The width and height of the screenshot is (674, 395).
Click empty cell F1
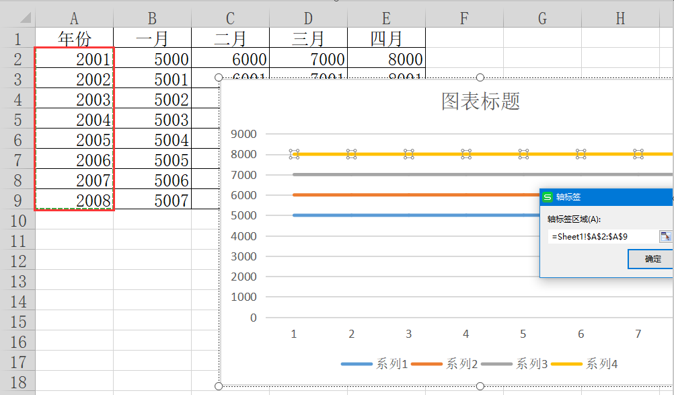click(x=464, y=38)
